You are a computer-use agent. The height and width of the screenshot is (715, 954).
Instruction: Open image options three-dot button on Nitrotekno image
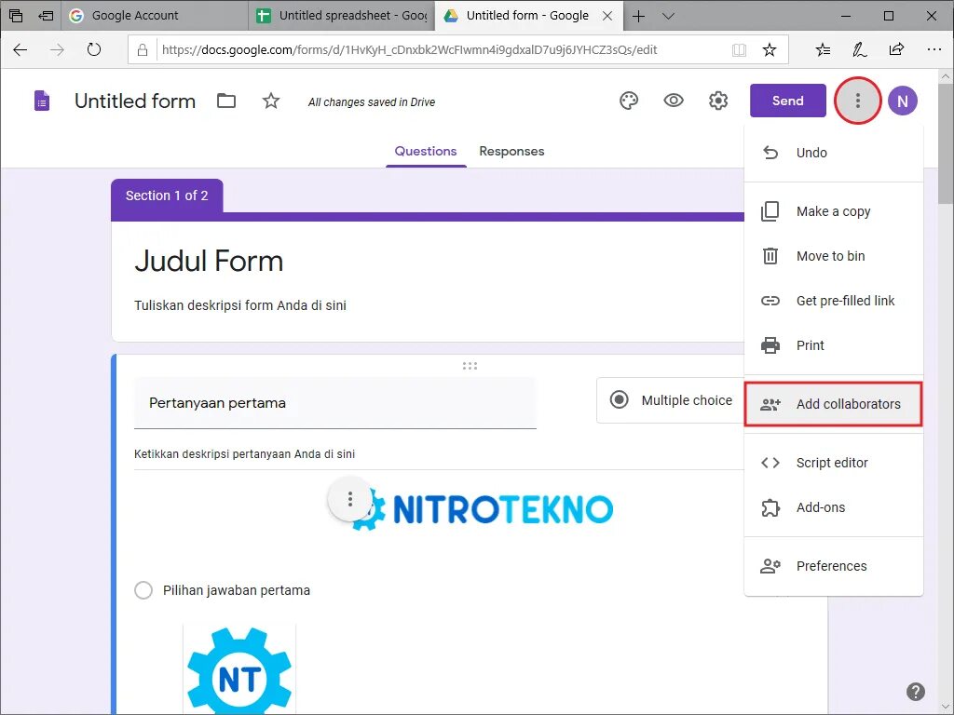tap(350, 499)
